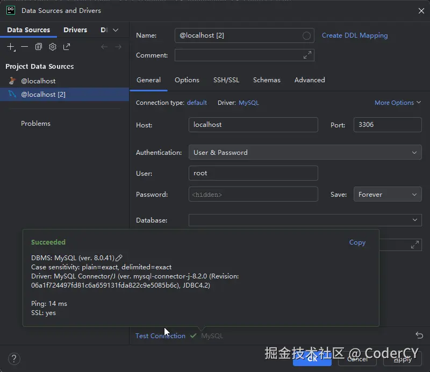The height and width of the screenshot is (372, 430).
Task: Go back with left arrow icon
Action: tap(104, 47)
